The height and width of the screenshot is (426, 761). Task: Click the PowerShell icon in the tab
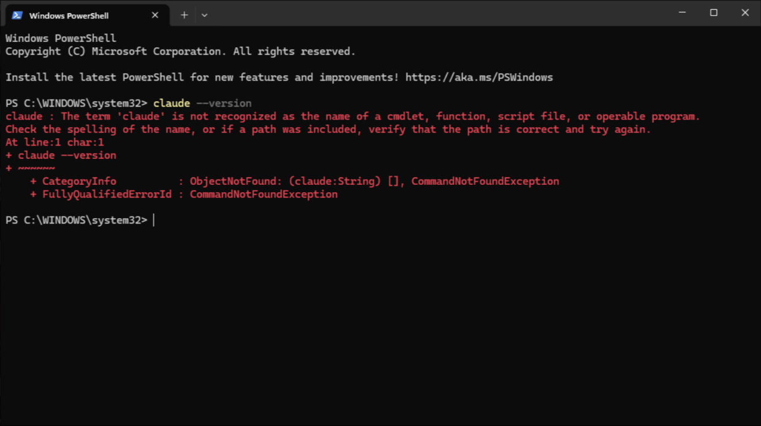17,16
